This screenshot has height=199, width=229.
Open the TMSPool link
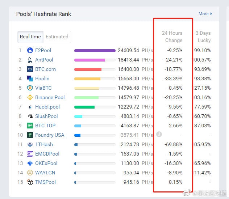click(45, 182)
